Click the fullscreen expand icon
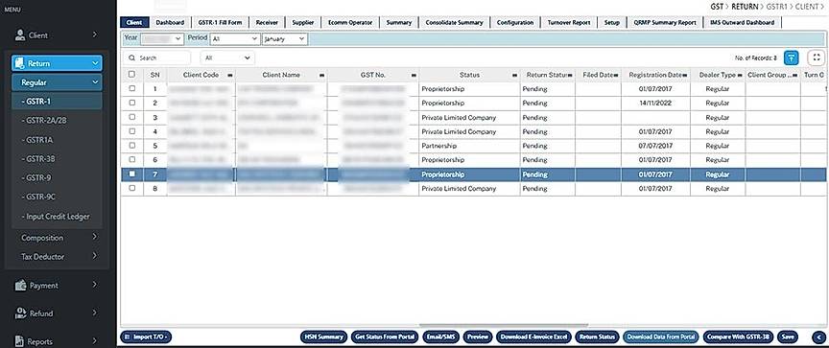The width and height of the screenshot is (829, 348). 817,58
